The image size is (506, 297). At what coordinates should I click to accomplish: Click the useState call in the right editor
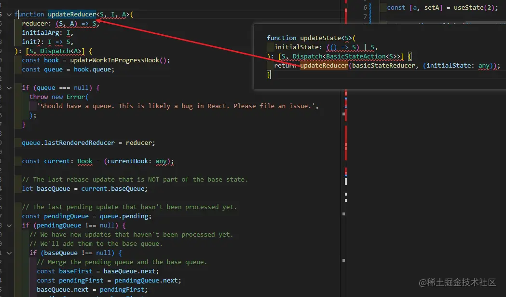tap(468, 7)
